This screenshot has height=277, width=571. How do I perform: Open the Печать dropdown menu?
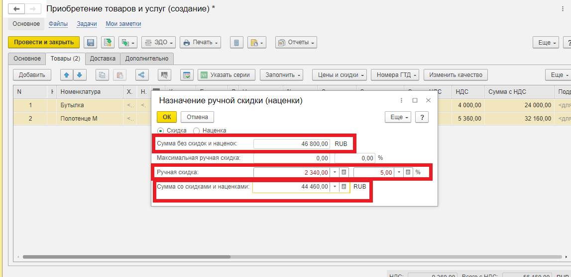[201, 43]
